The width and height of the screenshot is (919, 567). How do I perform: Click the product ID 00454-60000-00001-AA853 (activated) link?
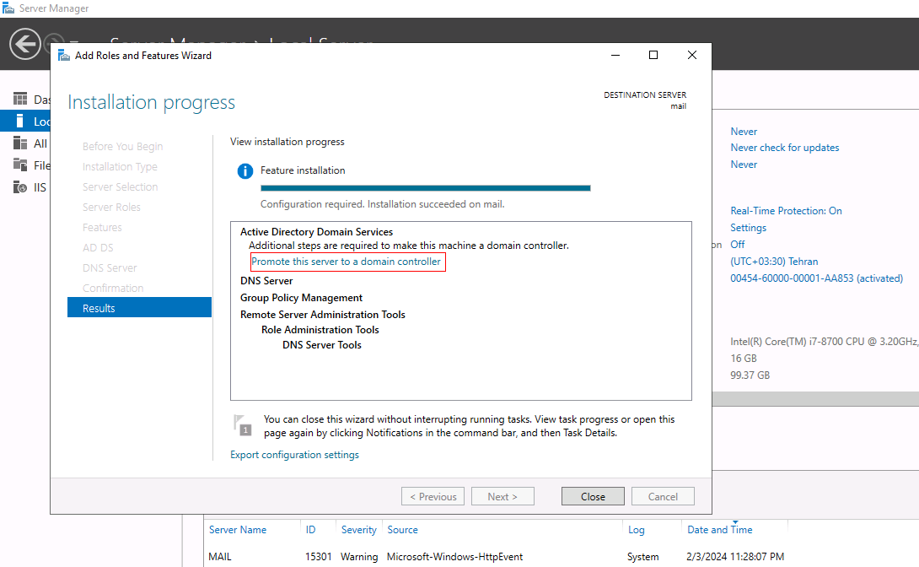pos(816,278)
